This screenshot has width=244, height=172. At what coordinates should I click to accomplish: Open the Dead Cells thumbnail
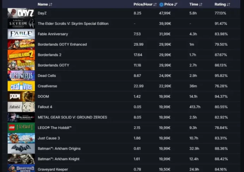(x=21, y=76)
